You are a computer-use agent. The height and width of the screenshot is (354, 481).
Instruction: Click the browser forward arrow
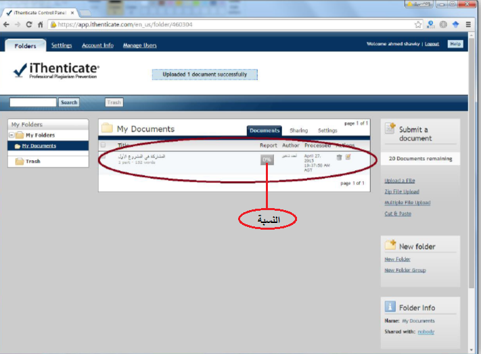click(x=18, y=24)
